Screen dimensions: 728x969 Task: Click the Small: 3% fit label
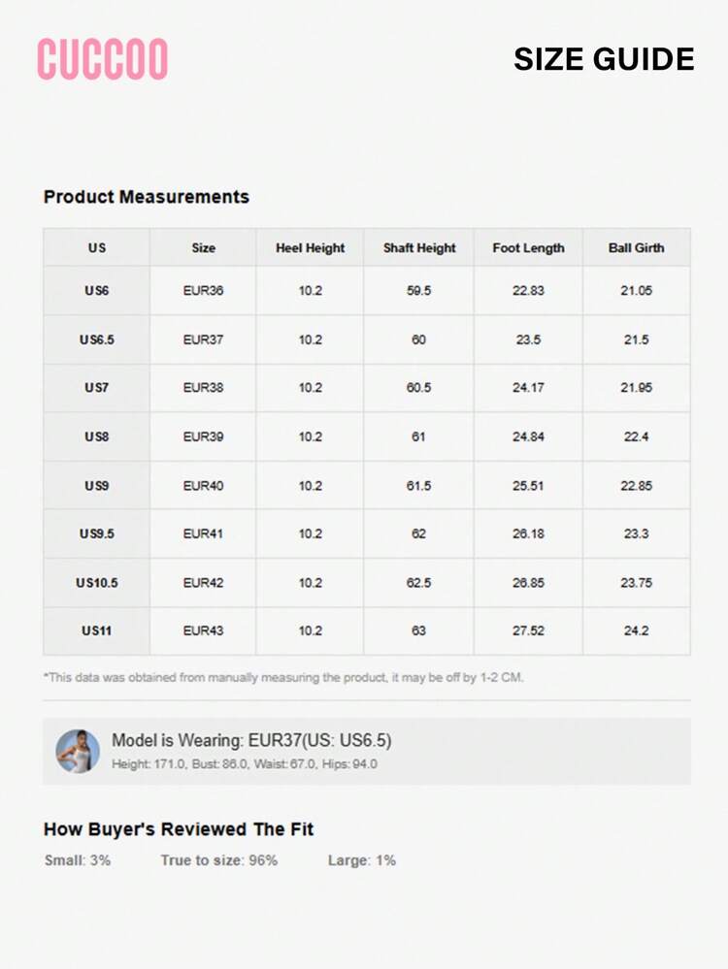coord(78,860)
